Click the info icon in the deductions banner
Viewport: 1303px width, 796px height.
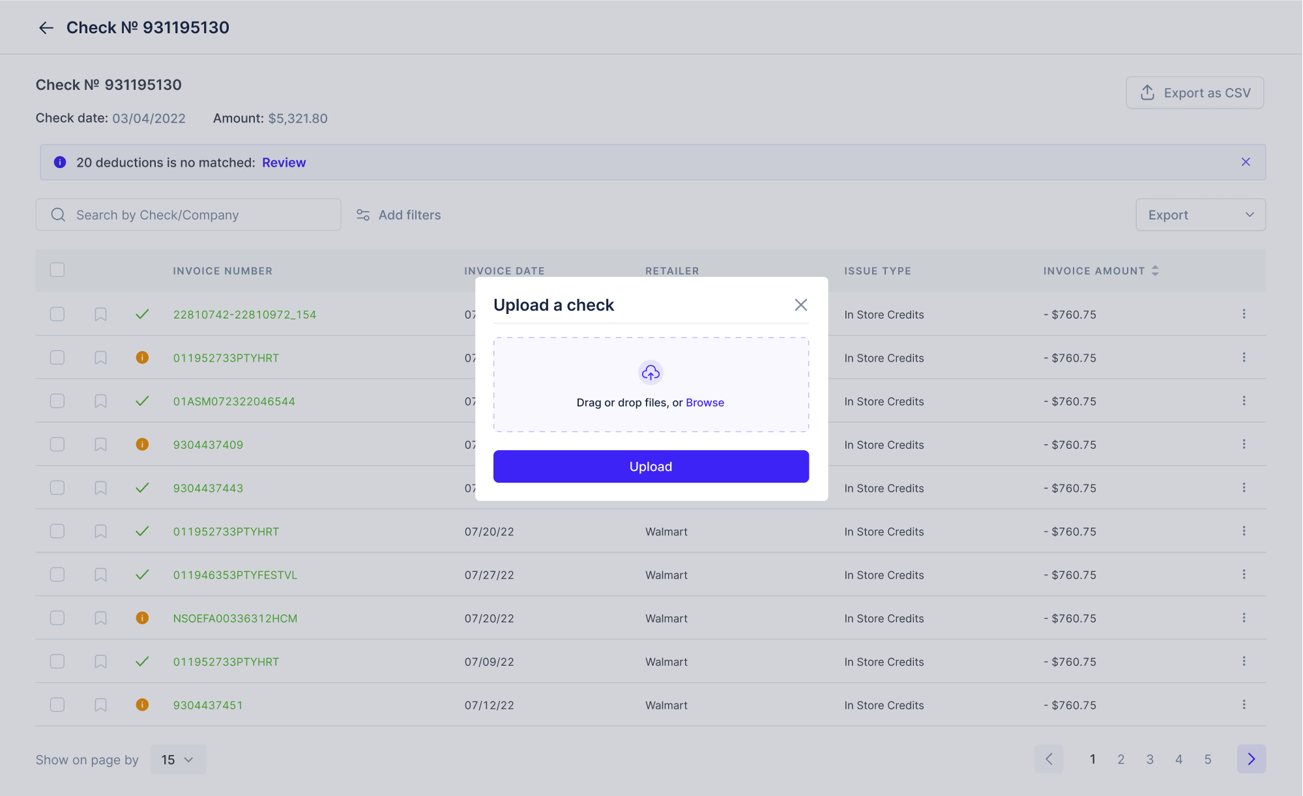(60, 162)
